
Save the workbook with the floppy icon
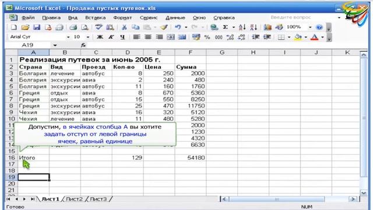tap(37, 27)
